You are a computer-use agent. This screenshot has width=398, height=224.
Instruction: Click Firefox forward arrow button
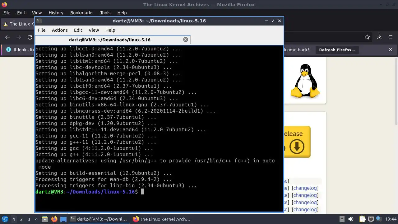[x=19, y=37]
